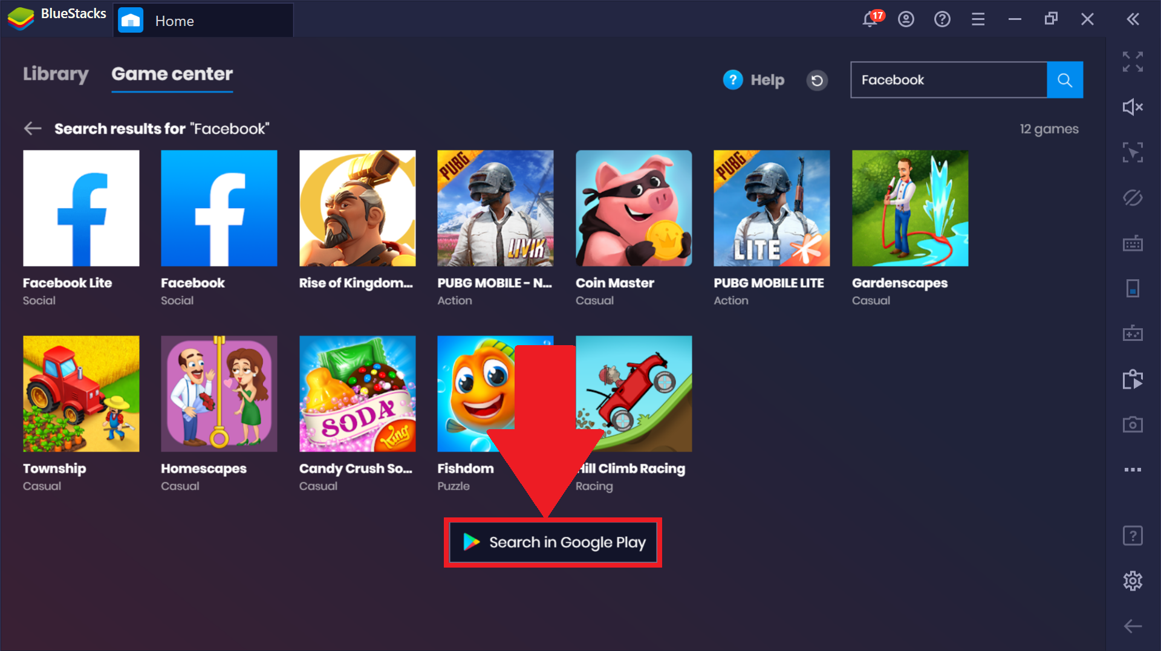Click the rotate screen device icon
Image resolution: width=1161 pixels, height=651 pixels.
[1133, 288]
